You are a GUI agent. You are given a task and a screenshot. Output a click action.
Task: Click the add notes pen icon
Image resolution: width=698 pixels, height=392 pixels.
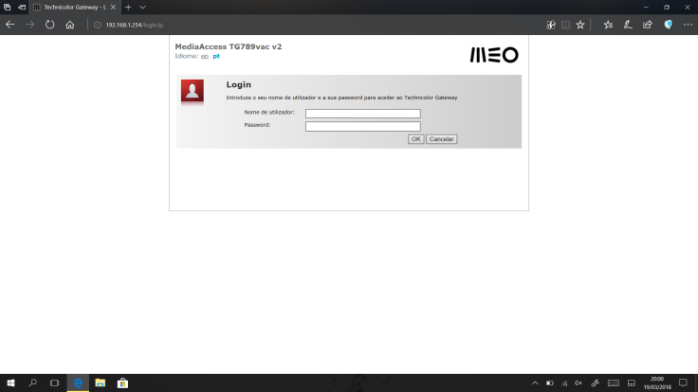tap(628, 25)
